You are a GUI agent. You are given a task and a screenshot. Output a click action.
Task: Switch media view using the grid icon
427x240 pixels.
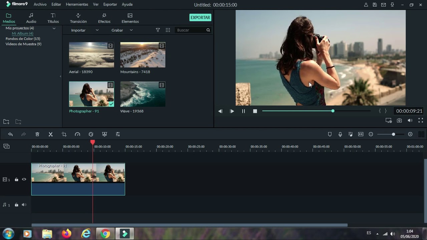point(168,30)
